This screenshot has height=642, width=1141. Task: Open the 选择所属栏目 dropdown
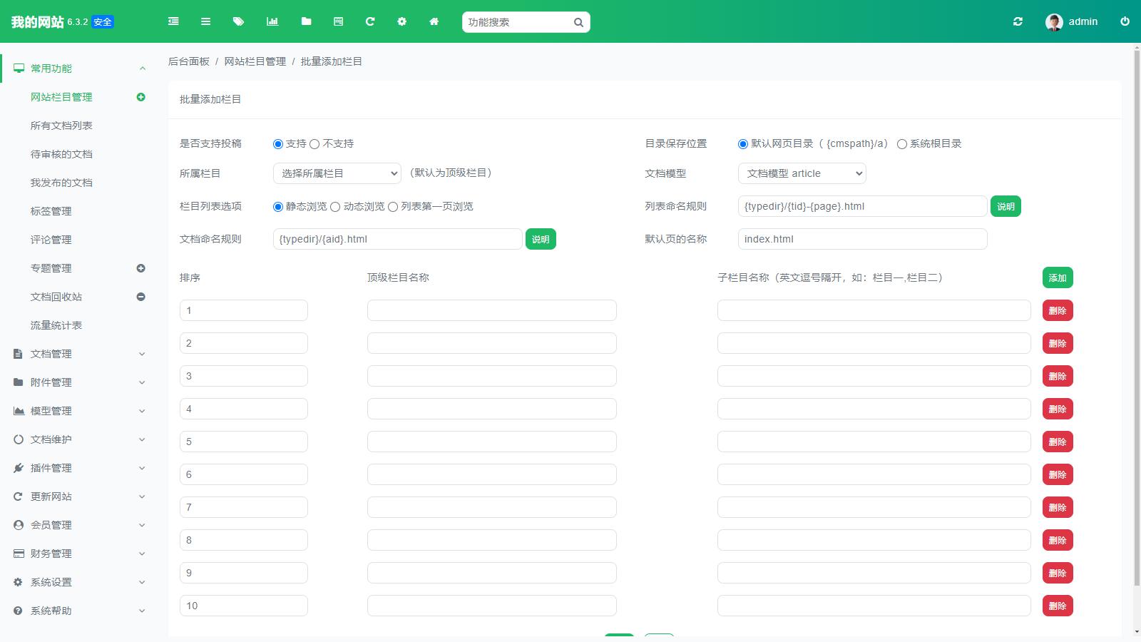[337, 173]
